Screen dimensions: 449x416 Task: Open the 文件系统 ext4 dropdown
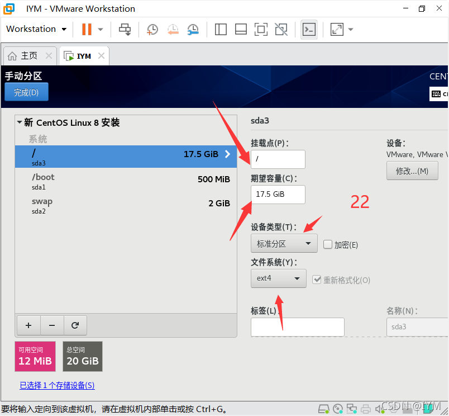pos(278,278)
